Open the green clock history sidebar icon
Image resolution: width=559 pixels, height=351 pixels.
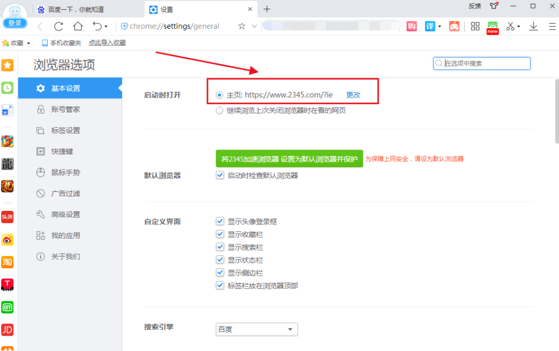[x=7, y=88]
